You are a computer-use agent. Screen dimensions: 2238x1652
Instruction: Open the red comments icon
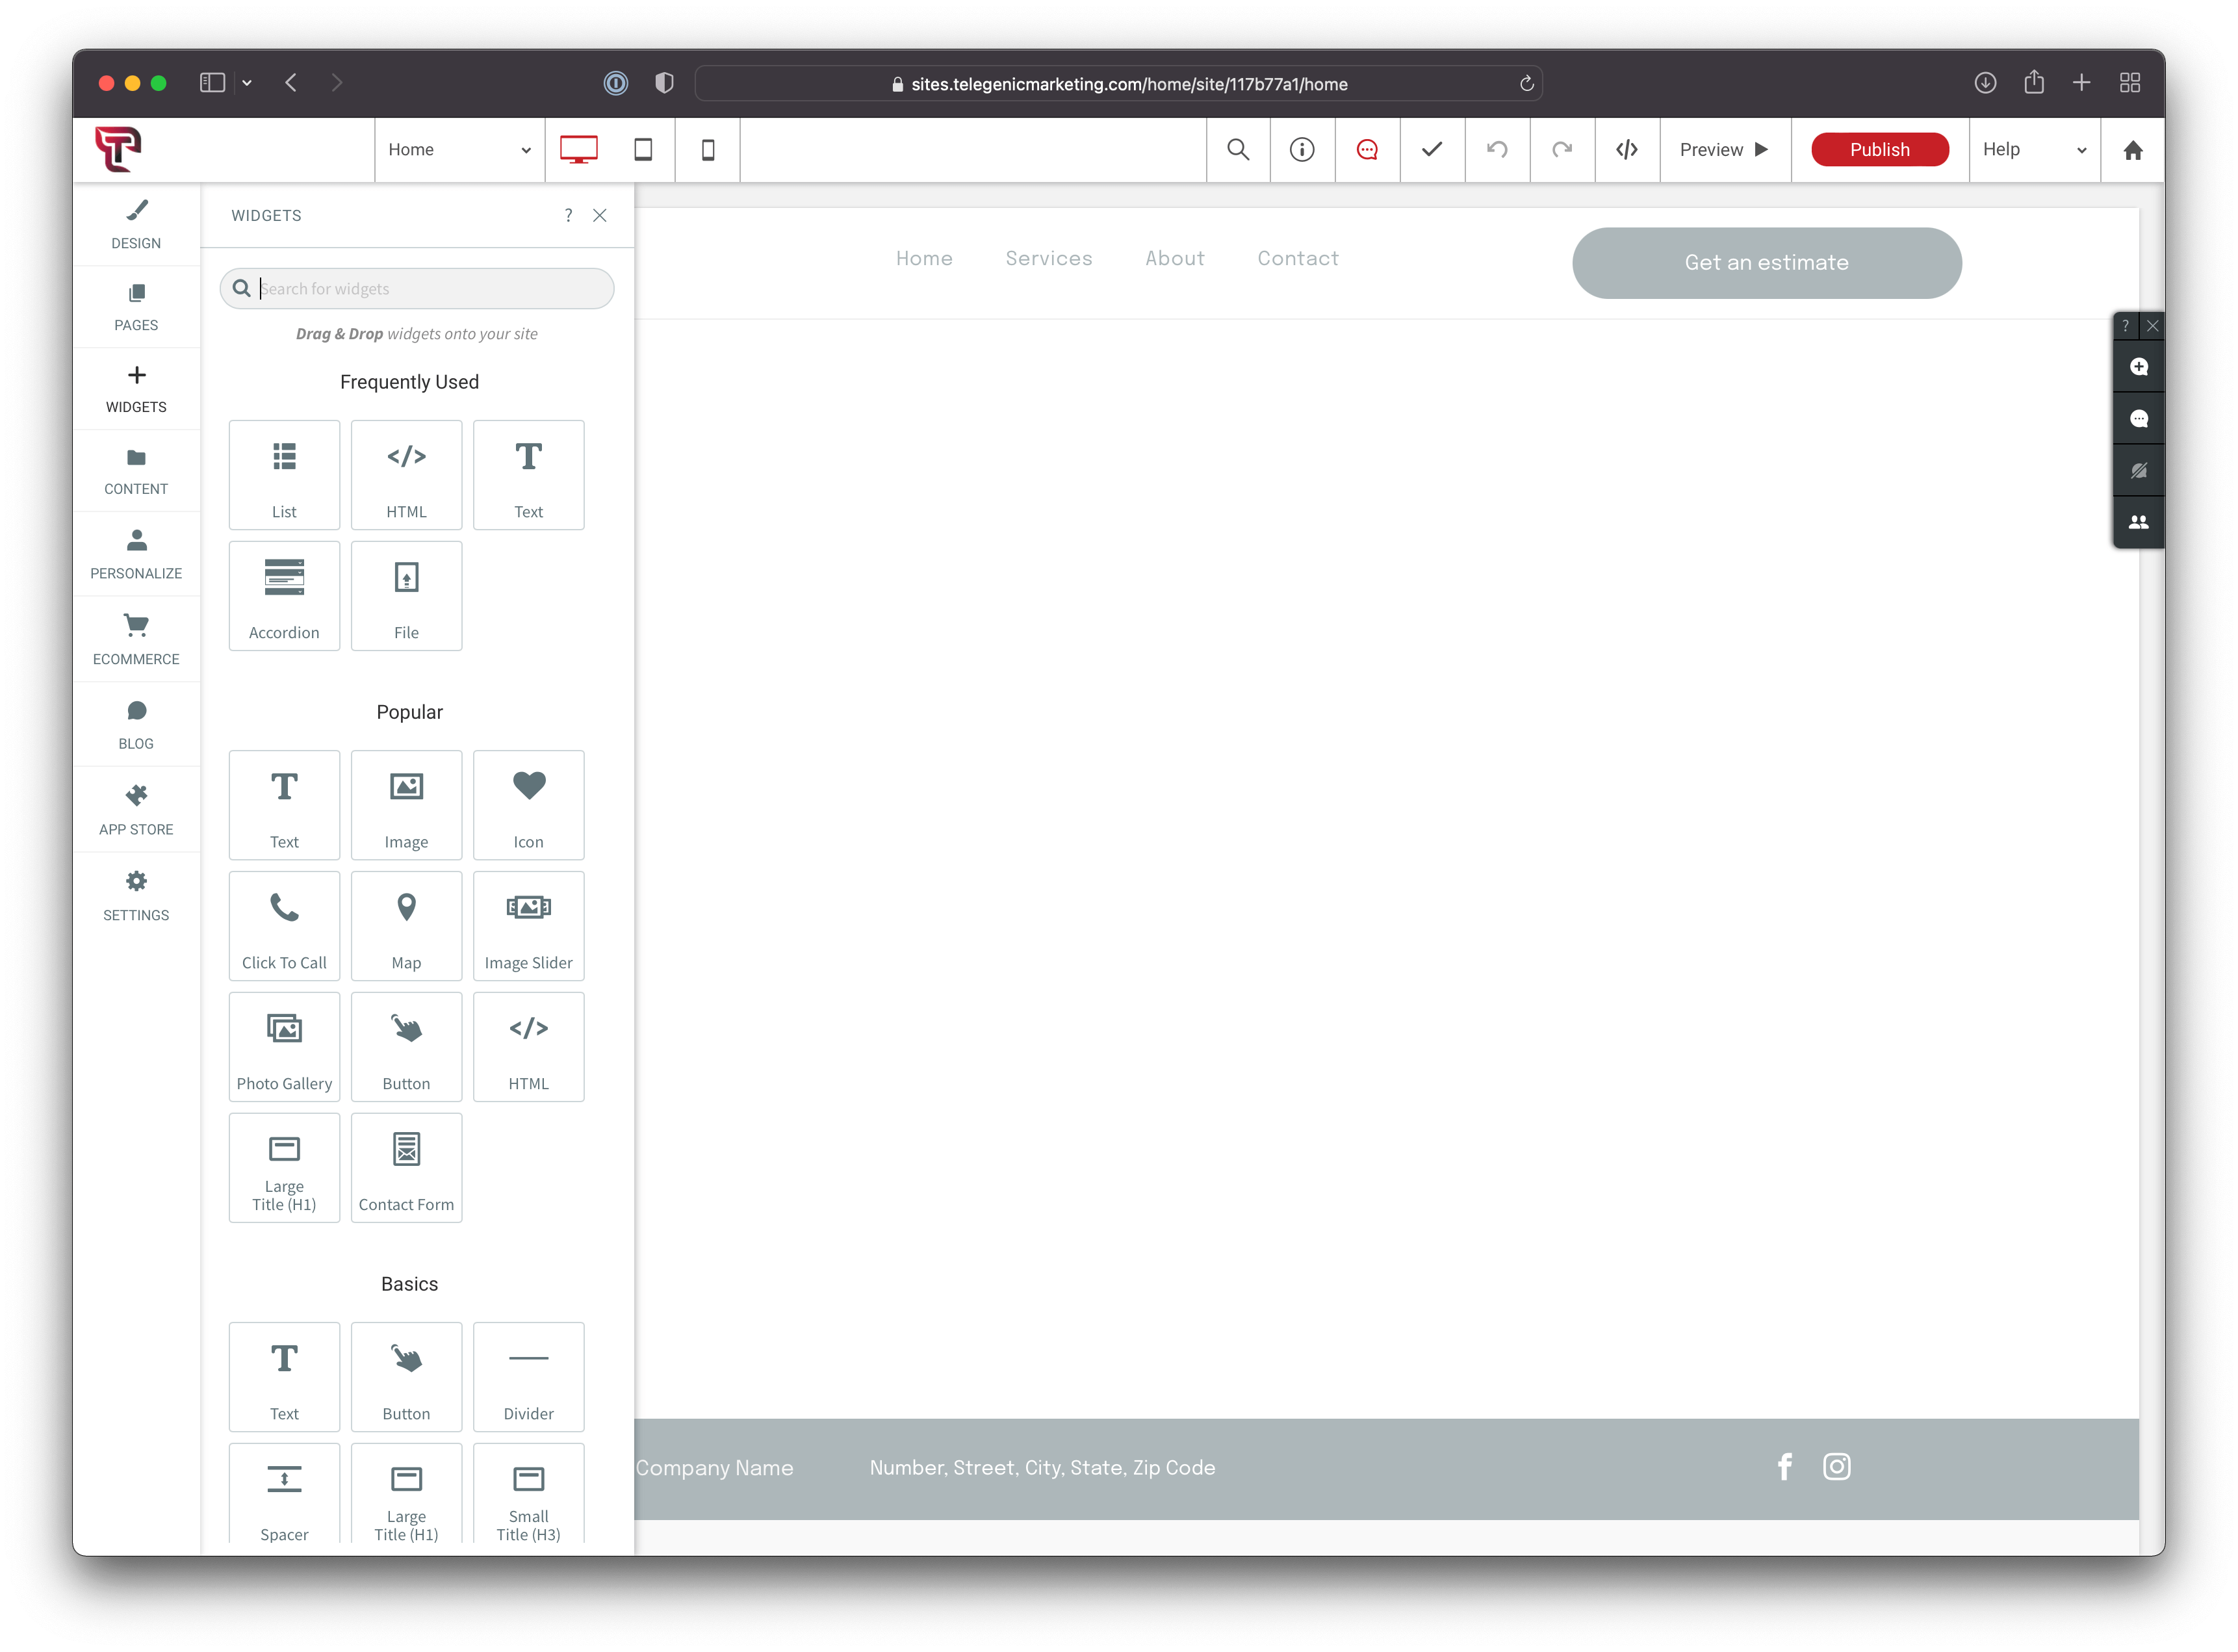click(1367, 150)
